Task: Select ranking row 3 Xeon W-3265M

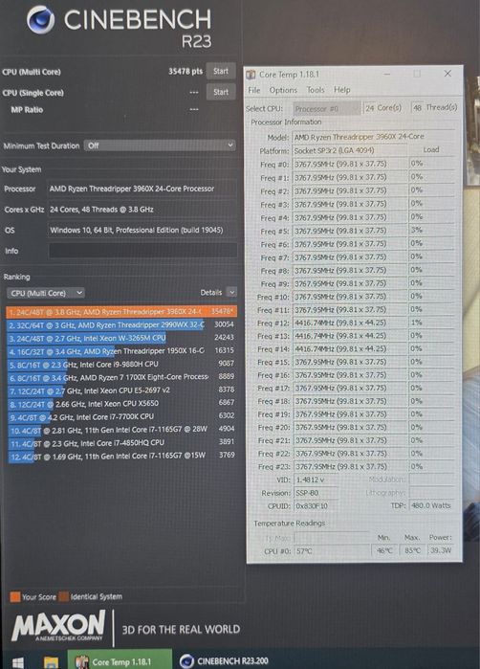Action: 121,338
